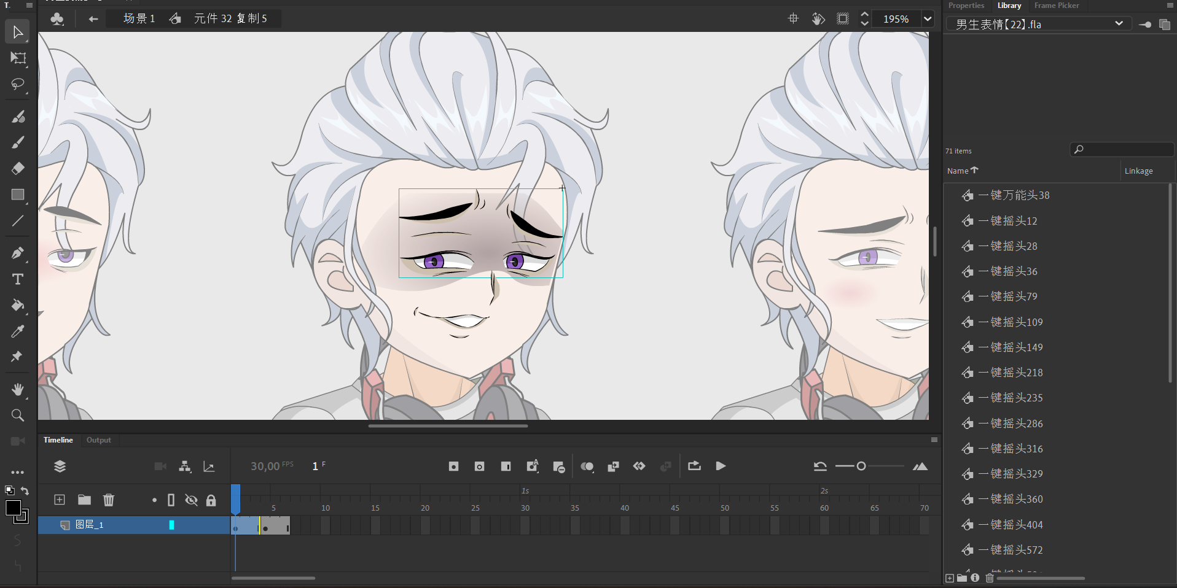Select the Free Transform tool
The height and width of the screenshot is (588, 1177).
[x=18, y=58]
